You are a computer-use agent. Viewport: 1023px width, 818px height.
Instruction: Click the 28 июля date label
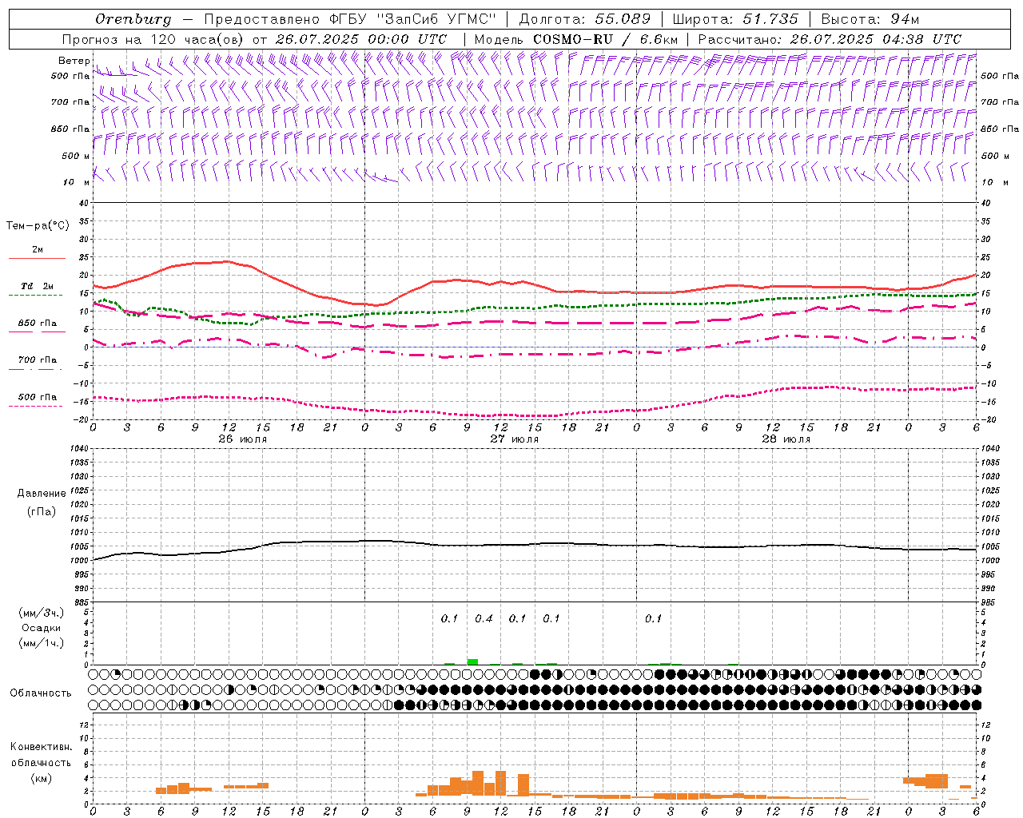point(786,439)
